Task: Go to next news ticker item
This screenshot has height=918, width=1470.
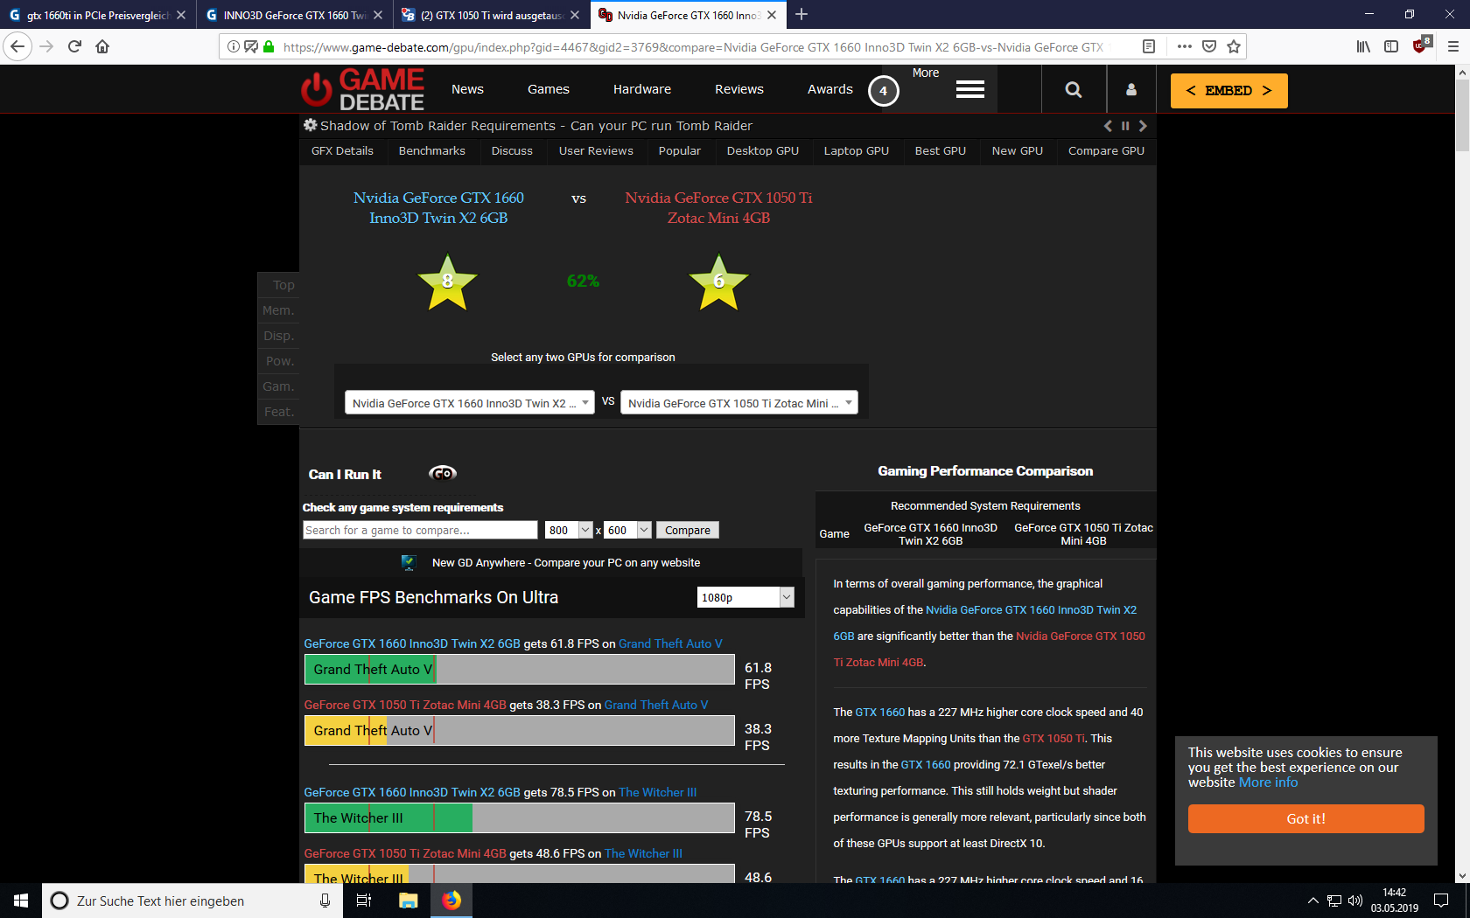Action: 1143,126
